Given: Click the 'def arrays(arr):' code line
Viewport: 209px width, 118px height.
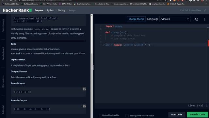Looking at the screenshot, I should [x=117, y=32].
